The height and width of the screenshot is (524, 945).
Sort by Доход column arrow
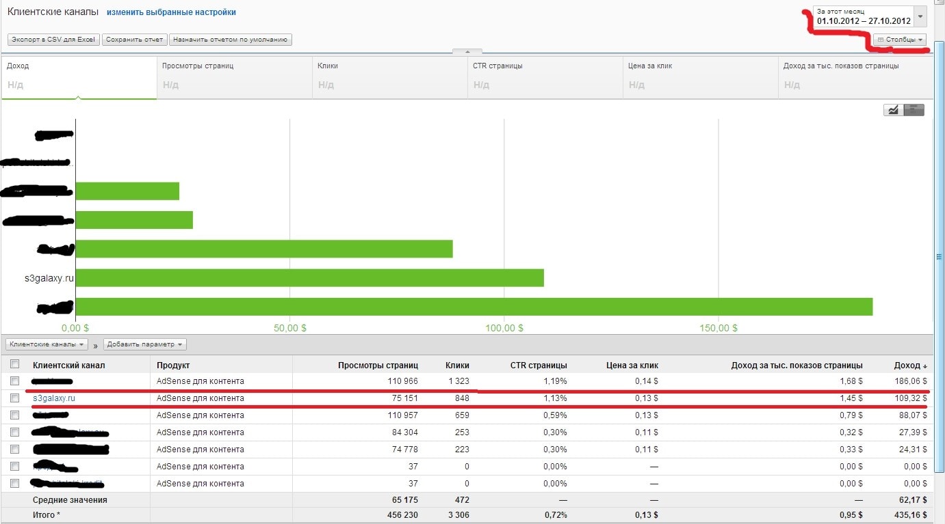[925, 366]
